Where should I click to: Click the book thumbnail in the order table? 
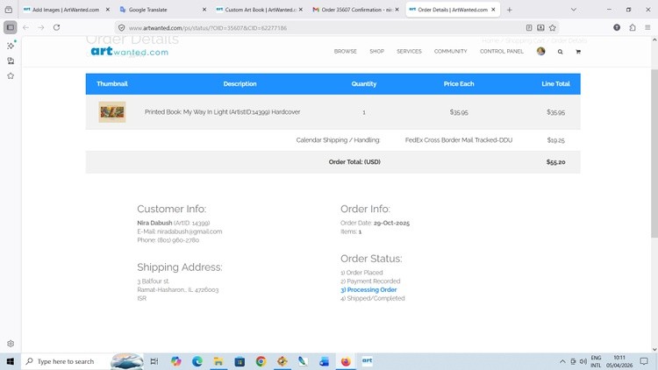[112, 112]
